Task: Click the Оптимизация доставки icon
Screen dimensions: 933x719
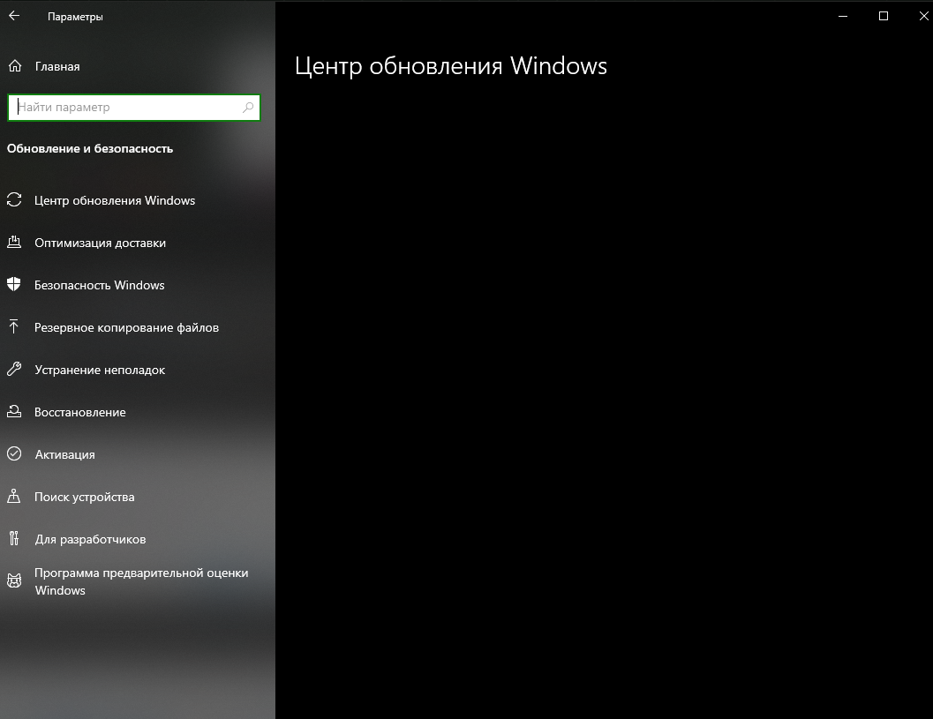Action: click(x=14, y=242)
